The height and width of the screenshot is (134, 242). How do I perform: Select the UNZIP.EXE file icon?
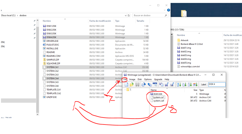(44, 97)
